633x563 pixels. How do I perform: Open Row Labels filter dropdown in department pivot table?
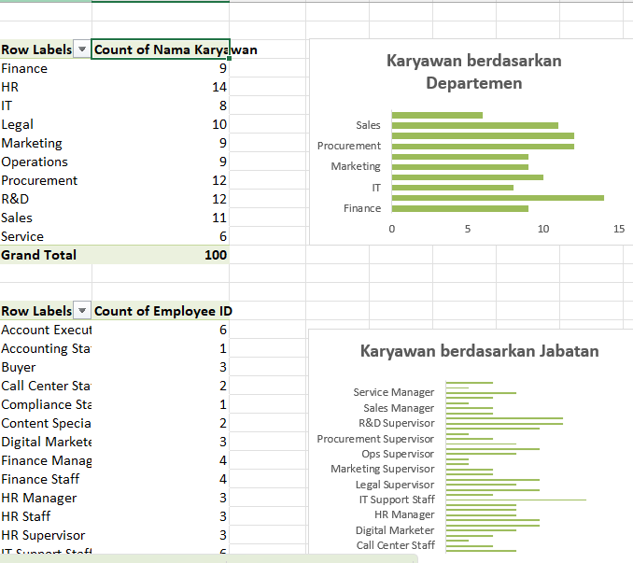pyautogui.click(x=82, y=49)
